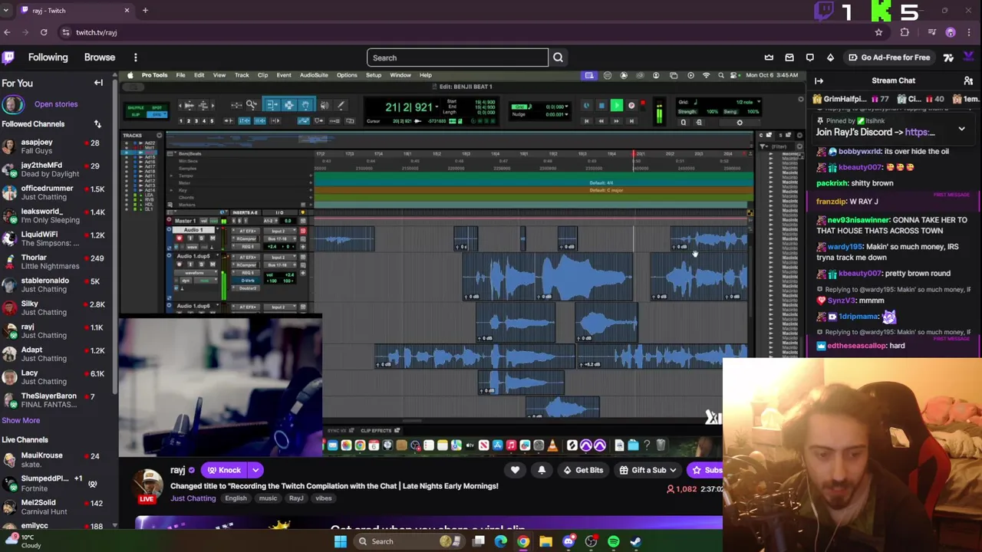The image size is (982, 552).
Task: Open Open stories in the sidebar
Action: [x=55, y=104]
